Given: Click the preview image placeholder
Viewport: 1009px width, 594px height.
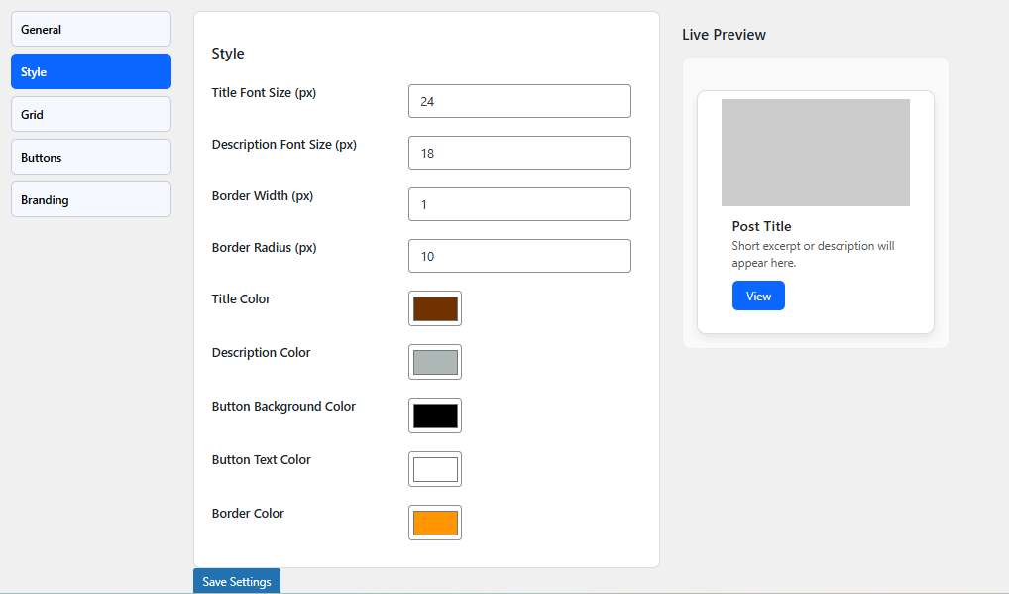Looking at the screenshot, I should point(815,152).
